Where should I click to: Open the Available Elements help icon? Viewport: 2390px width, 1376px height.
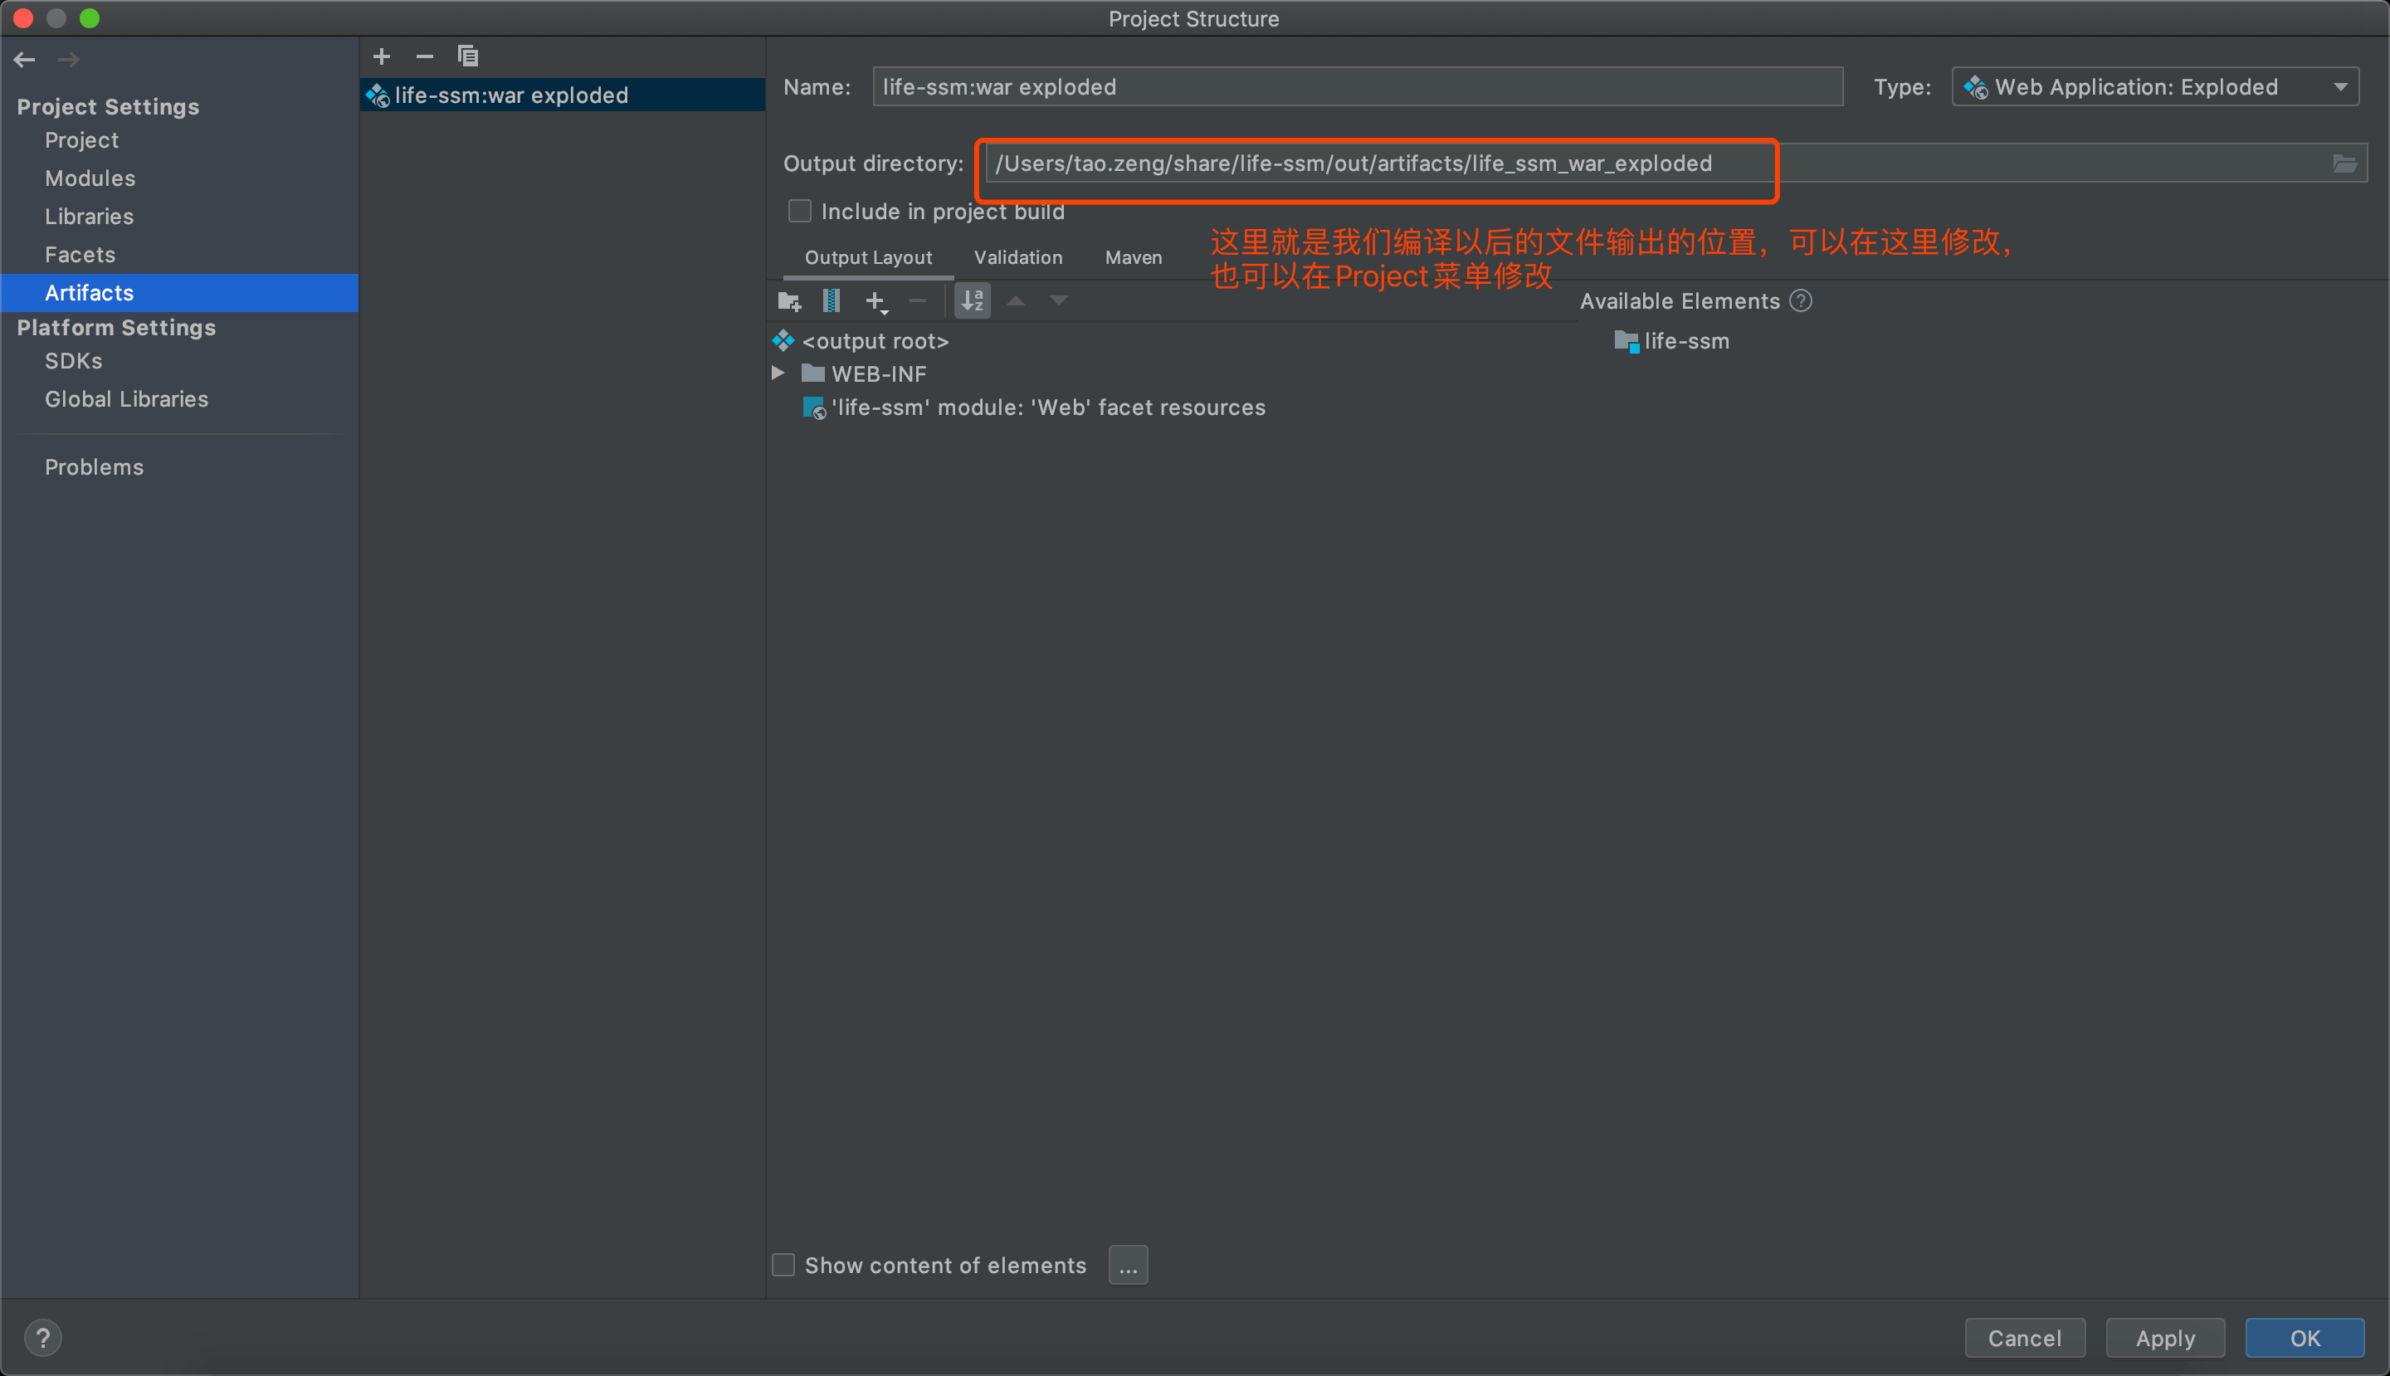tap(1802, 301)
